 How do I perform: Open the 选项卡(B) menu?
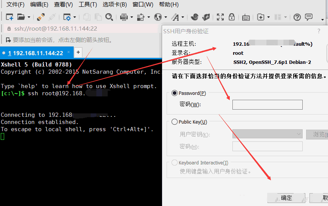click(114, 5)
